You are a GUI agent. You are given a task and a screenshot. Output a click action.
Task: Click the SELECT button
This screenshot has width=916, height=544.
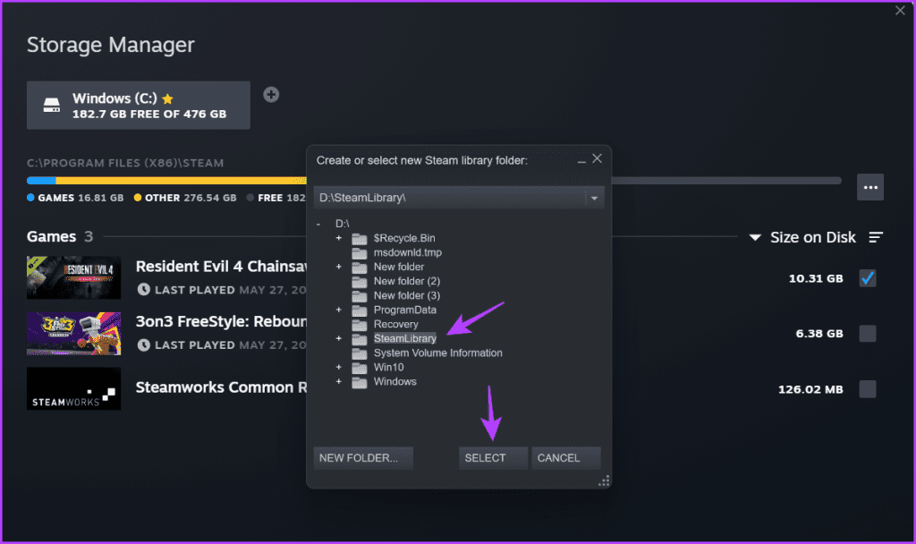click(493, 458)
